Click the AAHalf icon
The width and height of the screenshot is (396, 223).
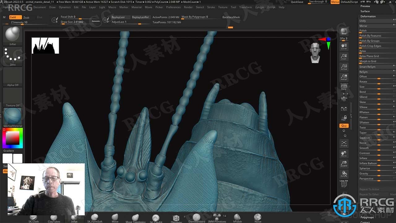point(344,77)
